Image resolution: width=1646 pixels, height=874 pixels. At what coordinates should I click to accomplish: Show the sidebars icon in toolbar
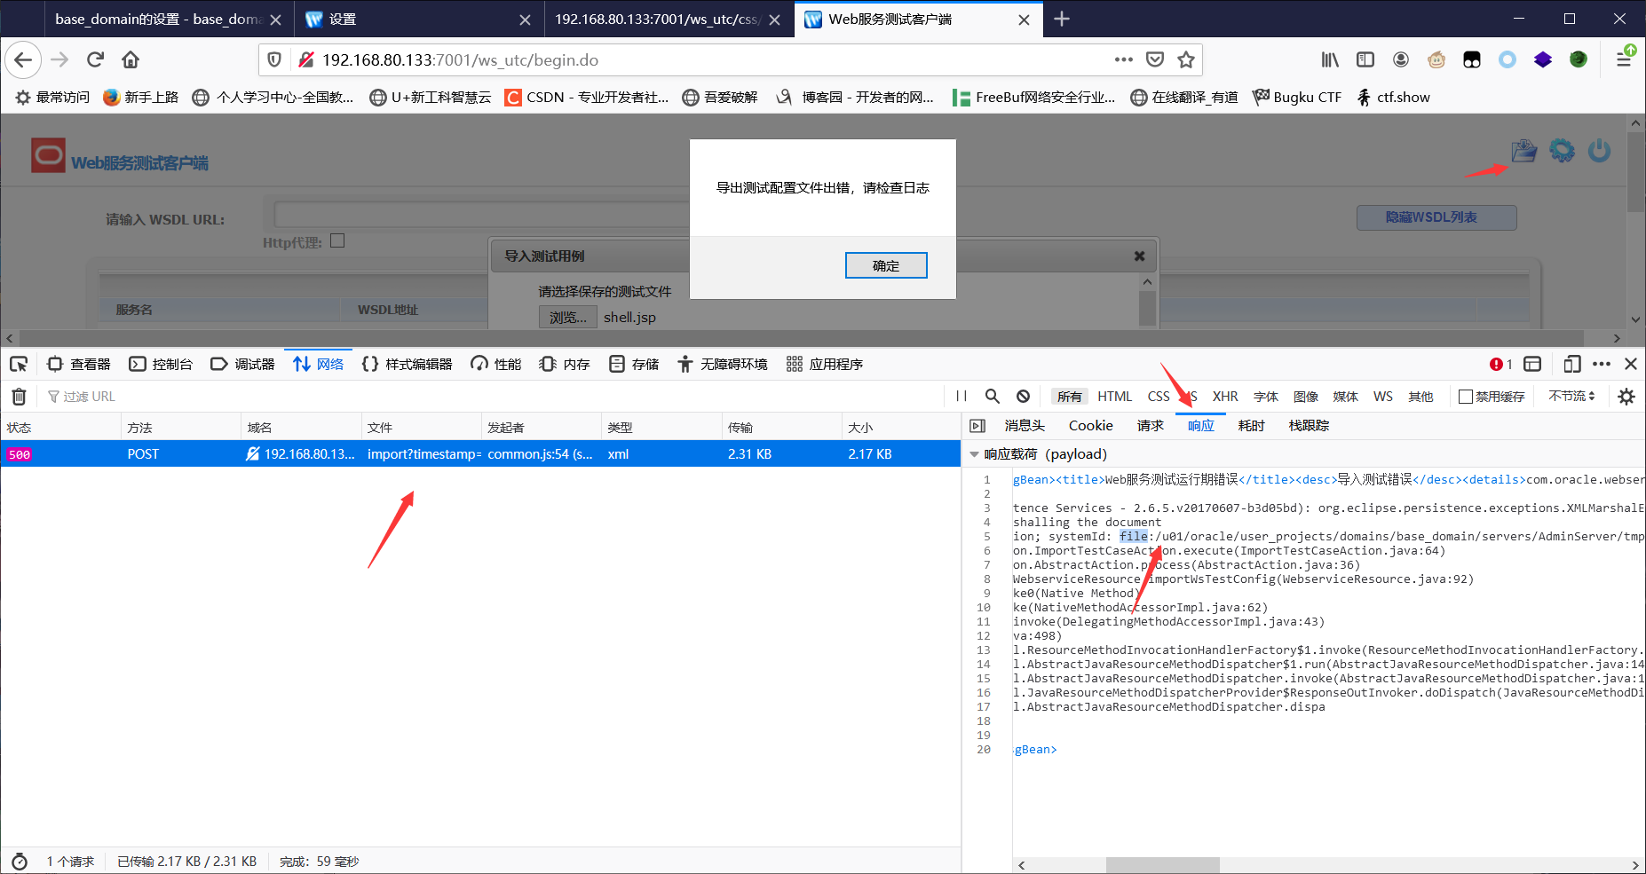tap(1365, 59)
